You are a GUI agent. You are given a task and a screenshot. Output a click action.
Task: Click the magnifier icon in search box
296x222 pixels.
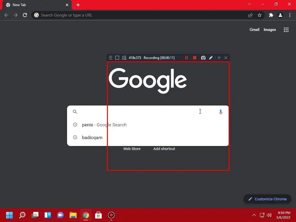coord(75,112)
